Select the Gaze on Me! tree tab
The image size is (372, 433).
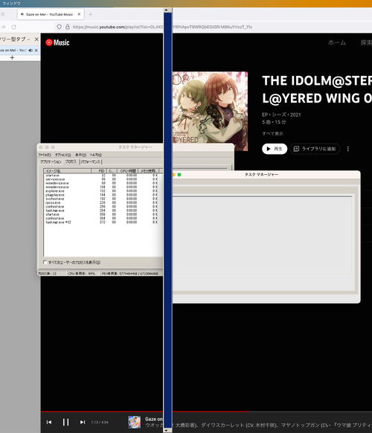(13, 51)
